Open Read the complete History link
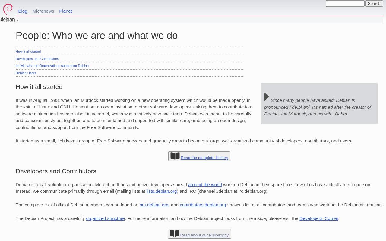 coord(204,158)
